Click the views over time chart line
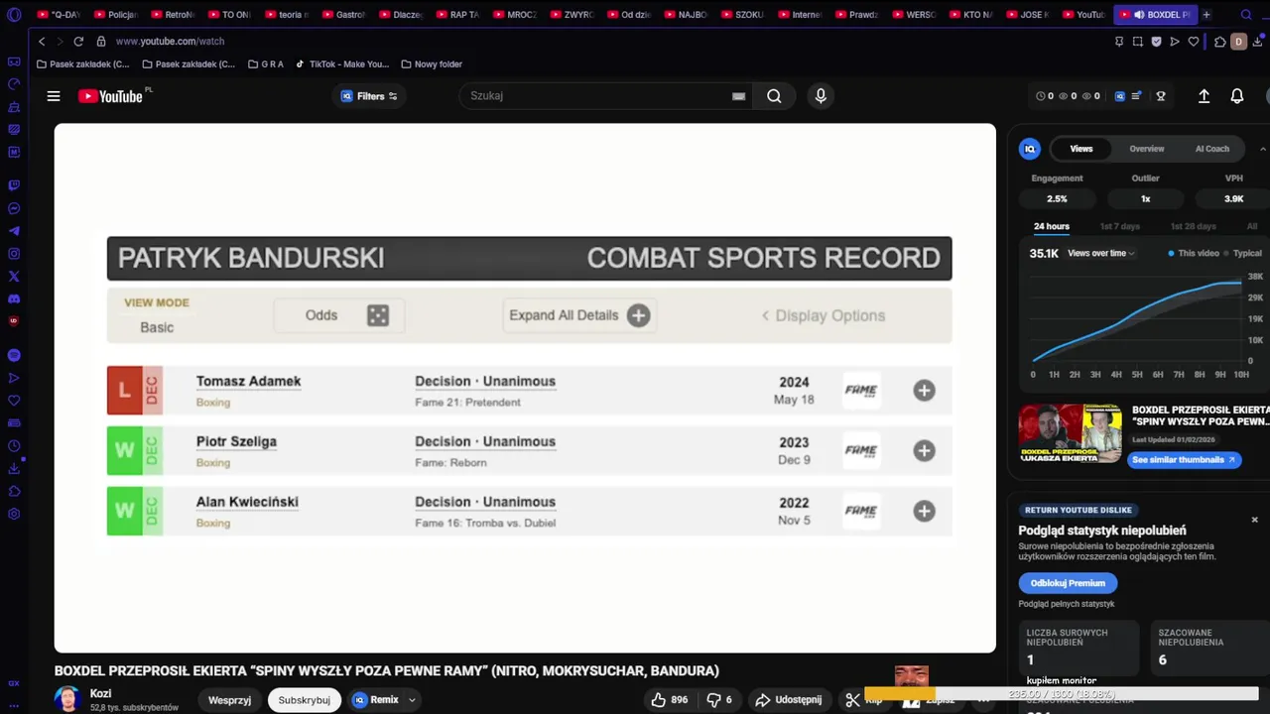The image size is (1270, 714). coord(1137,319)
